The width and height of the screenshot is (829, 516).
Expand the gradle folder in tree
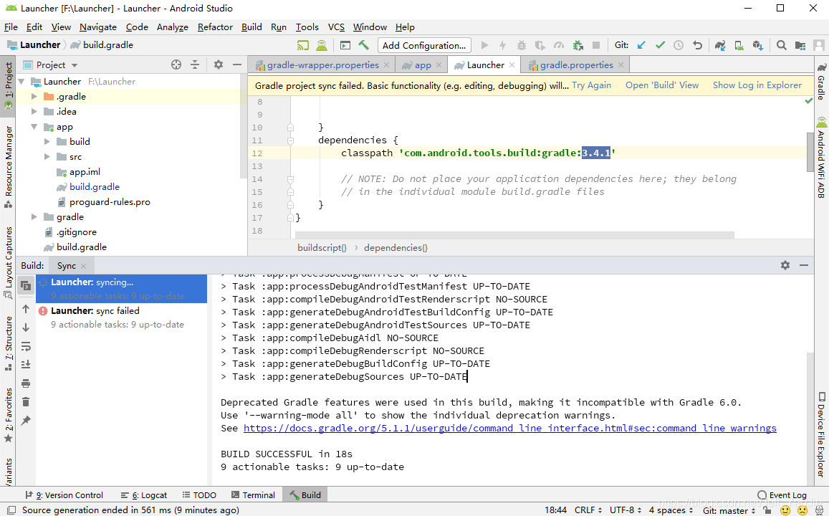[x=34, y=216]
